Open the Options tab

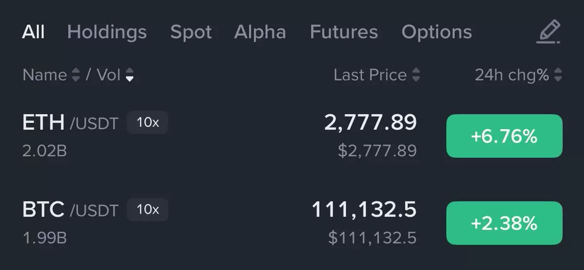click(x=437, y=33)
